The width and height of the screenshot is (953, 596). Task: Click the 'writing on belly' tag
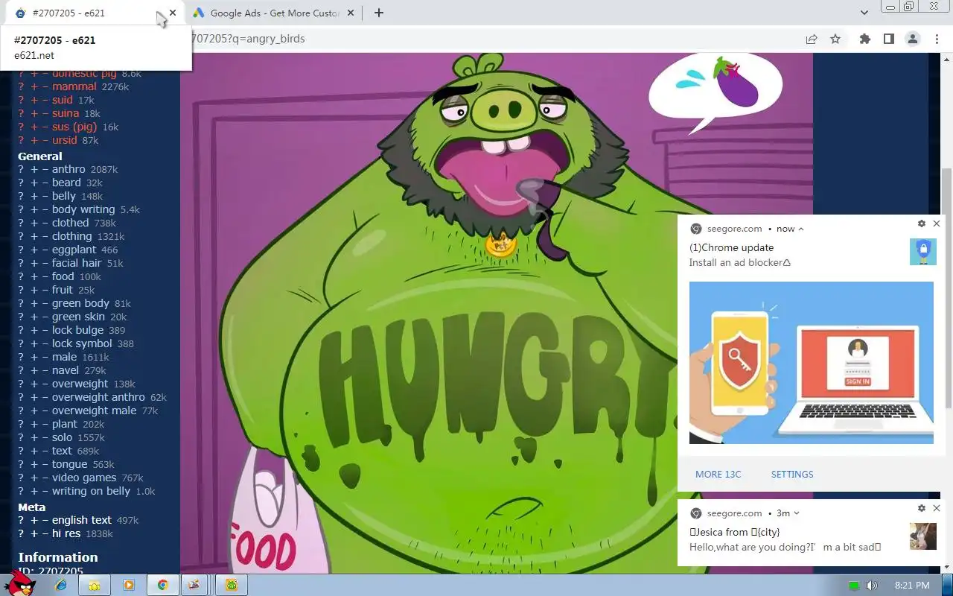(x=91, y=491)
